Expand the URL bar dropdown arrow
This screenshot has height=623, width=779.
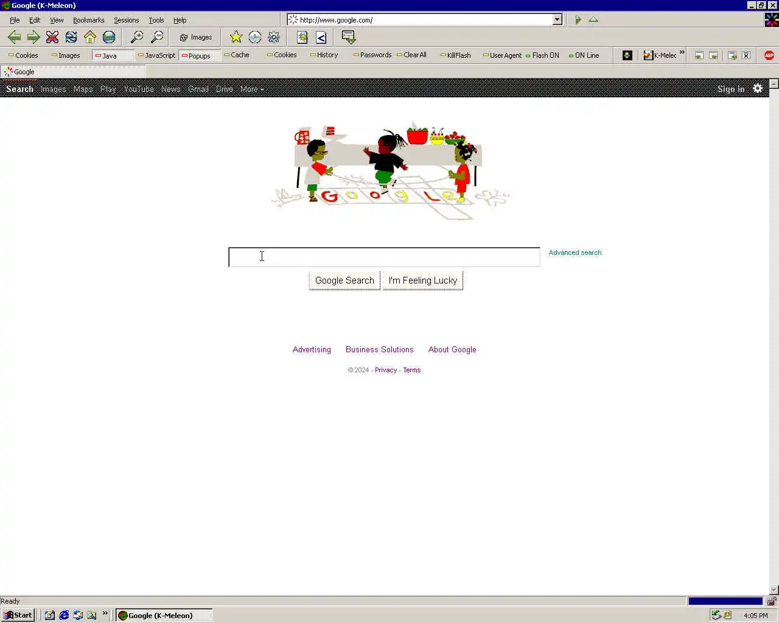557,20
